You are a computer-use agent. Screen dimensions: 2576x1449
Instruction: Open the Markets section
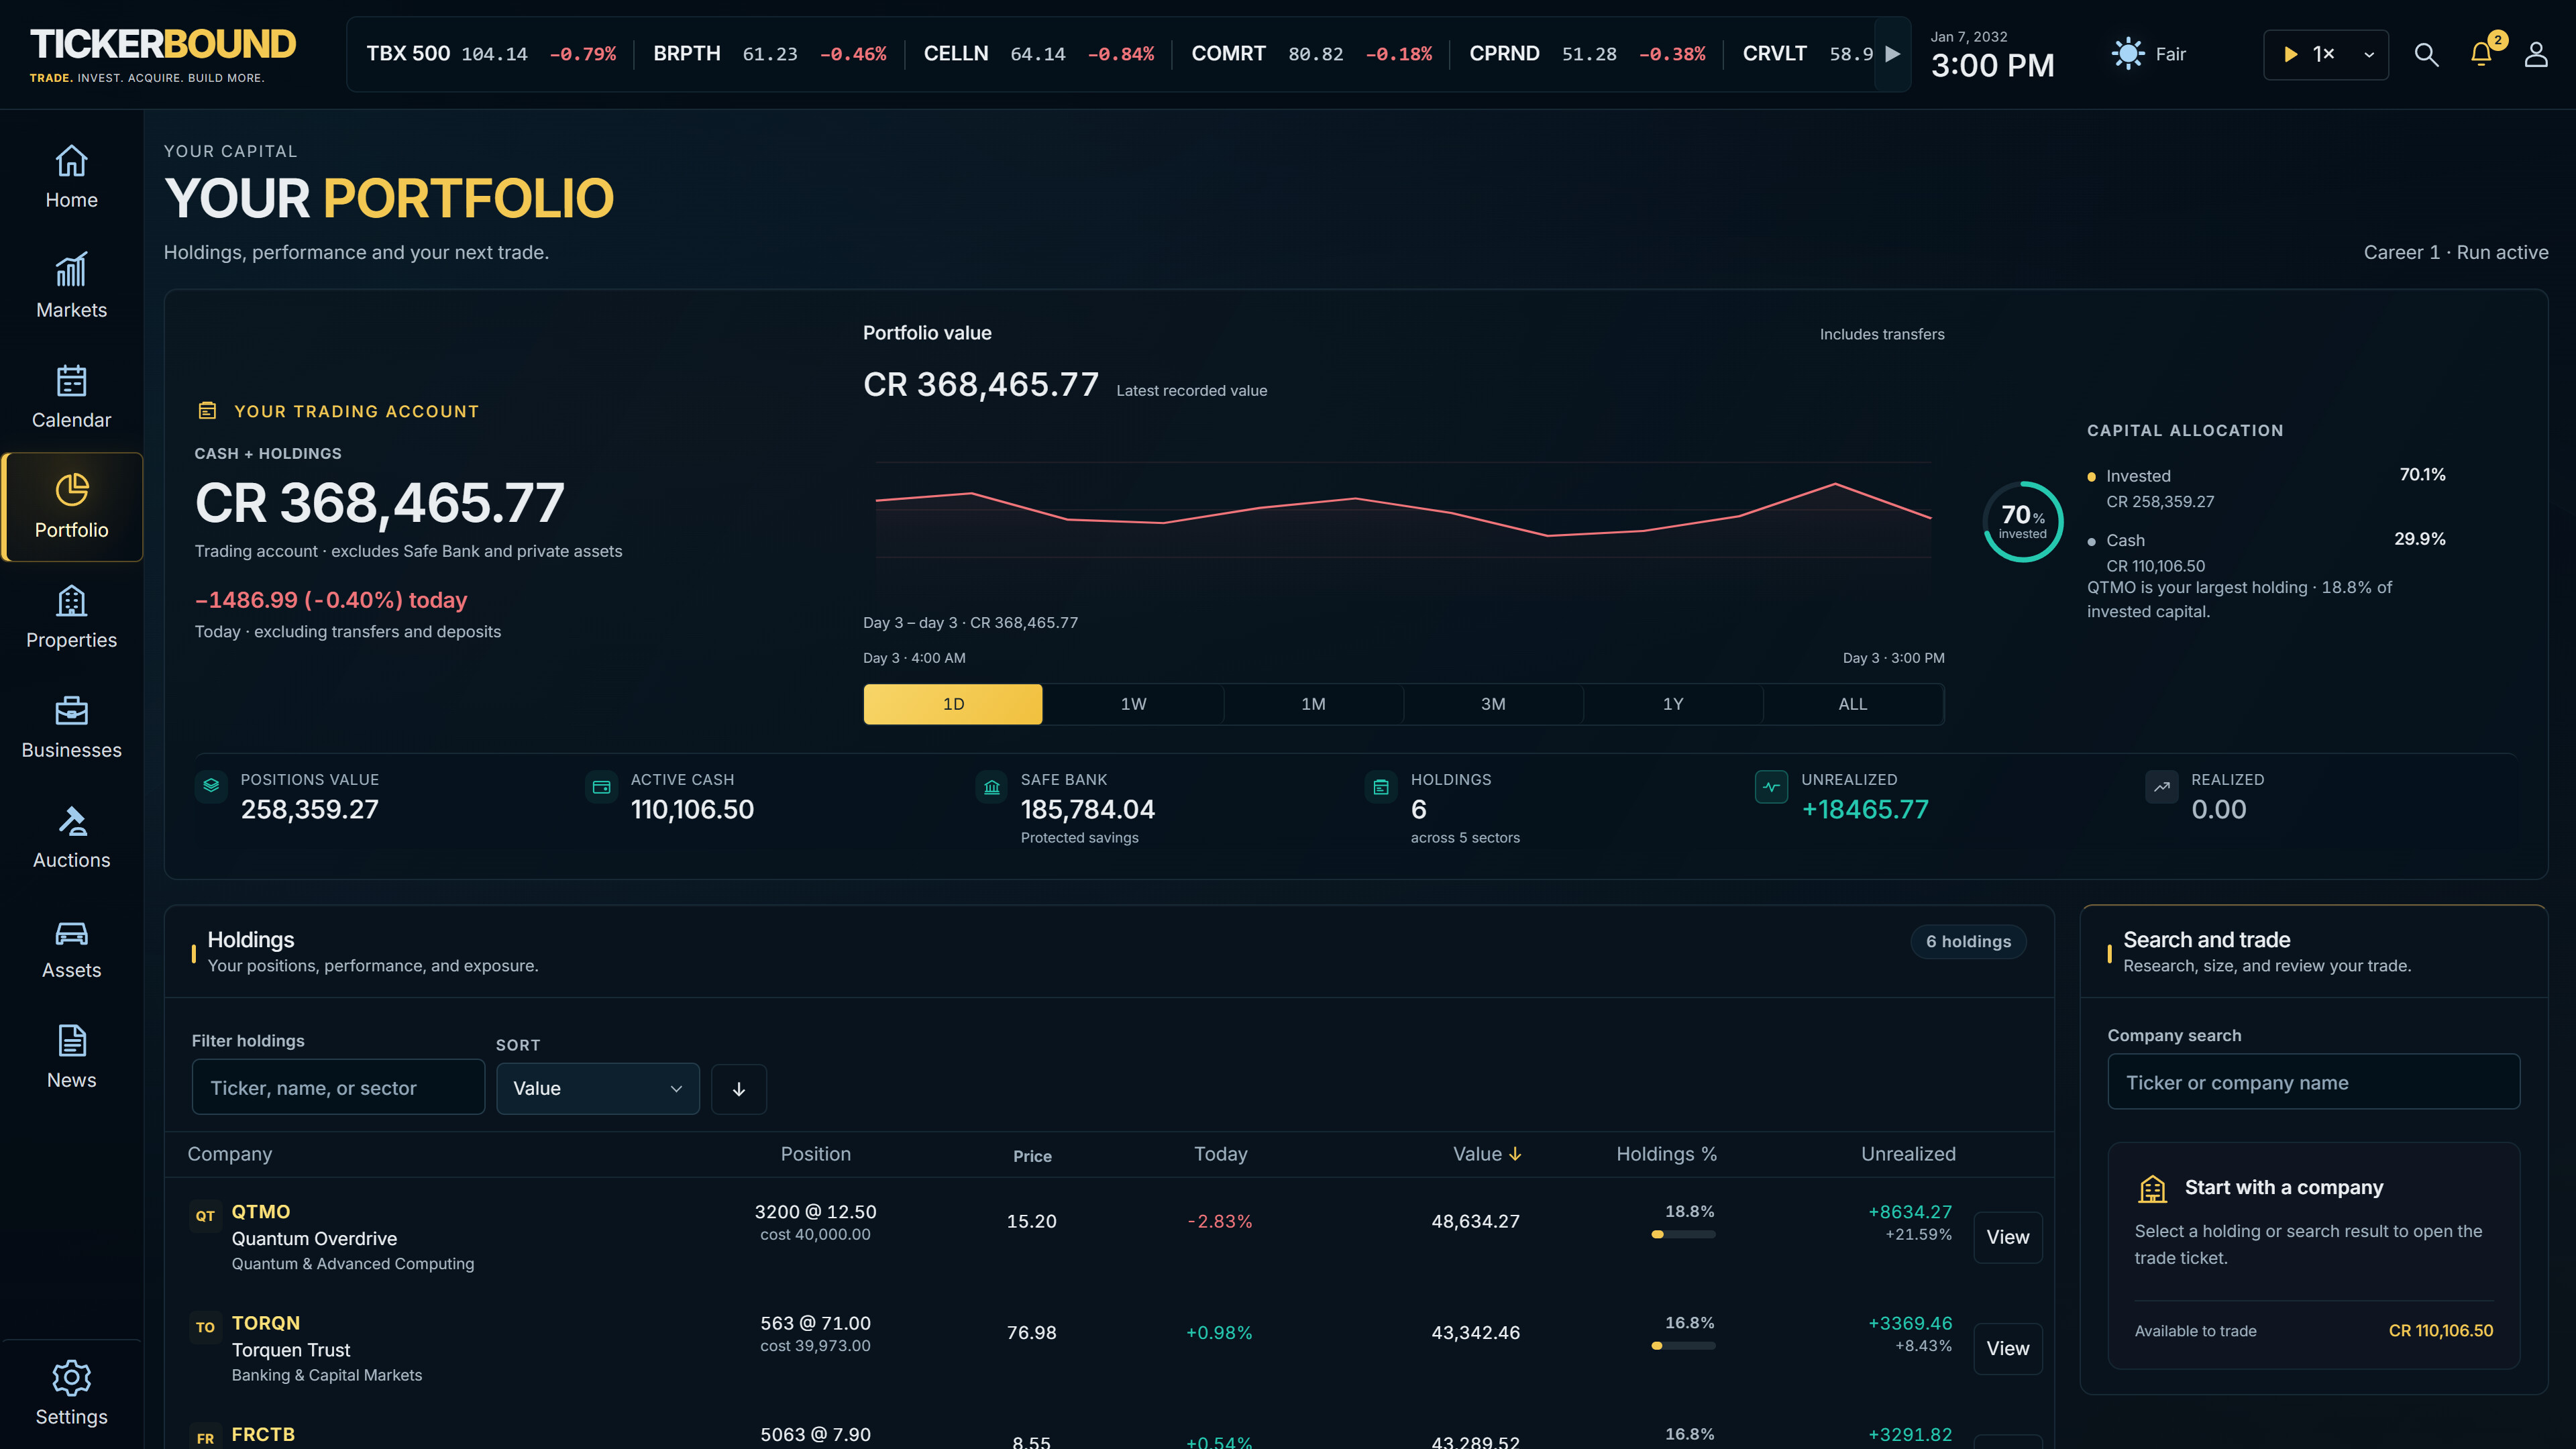click(x=71, y=287)
